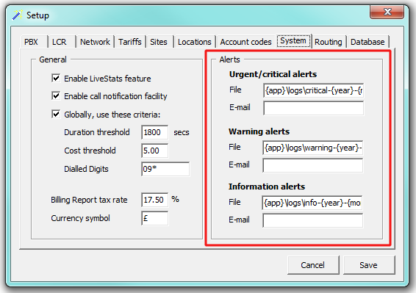This screenshot has width=416, height=293.
Task: Click the 'secs' unit label
Action: 182,132
